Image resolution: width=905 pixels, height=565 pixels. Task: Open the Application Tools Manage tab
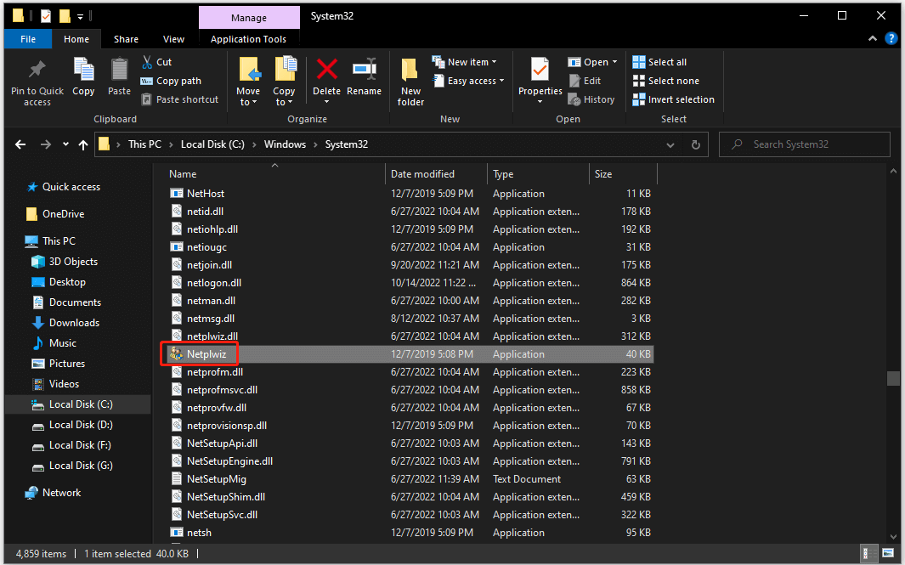tap(248, 17)
